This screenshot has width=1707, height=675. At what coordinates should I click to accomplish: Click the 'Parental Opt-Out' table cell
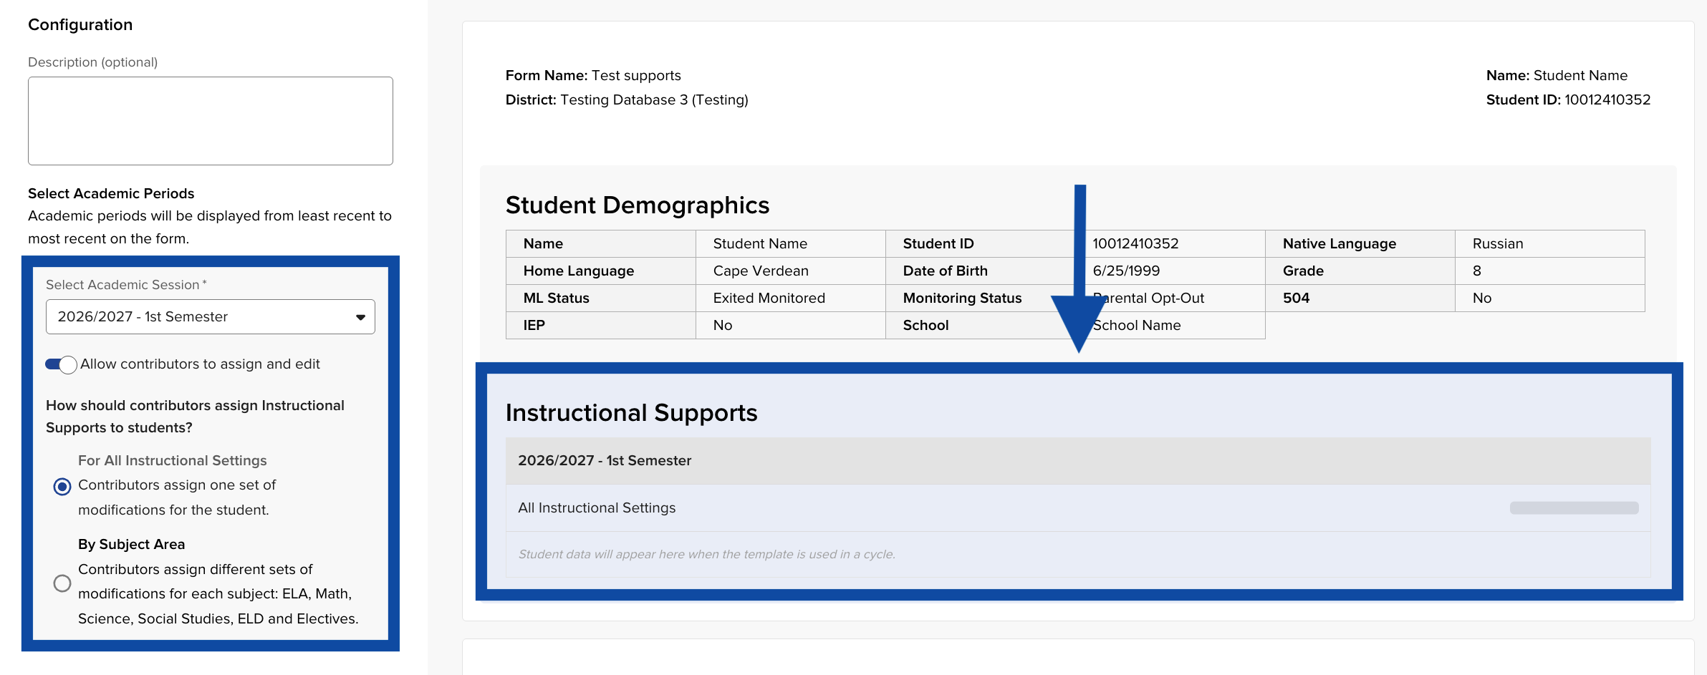1170,298
